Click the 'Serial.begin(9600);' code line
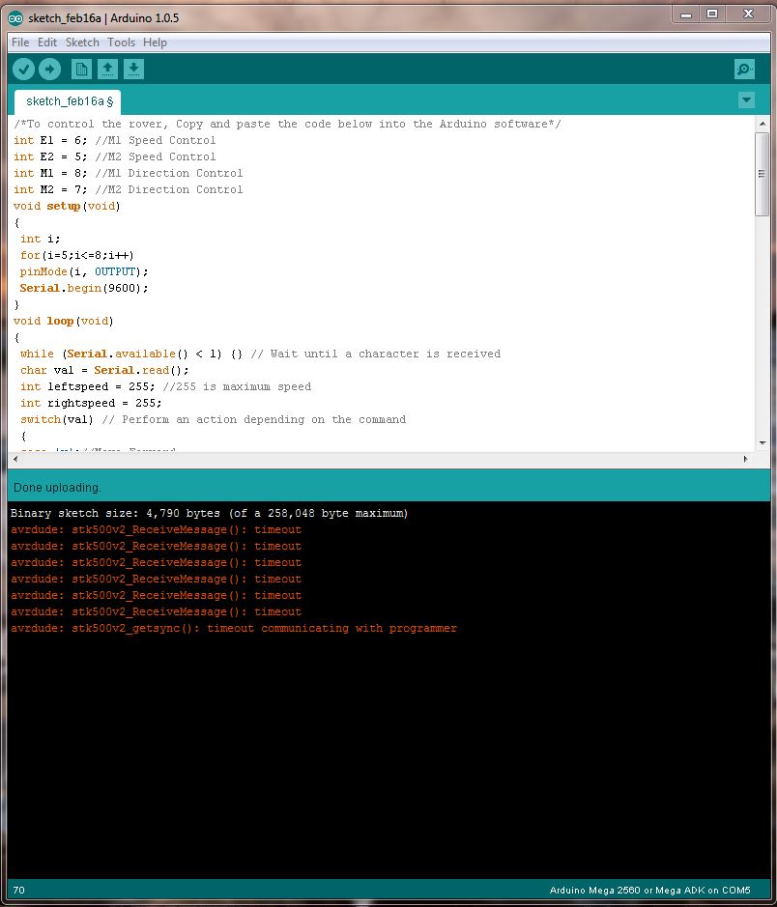The image size is (777, 907). (x=84, y=288)
